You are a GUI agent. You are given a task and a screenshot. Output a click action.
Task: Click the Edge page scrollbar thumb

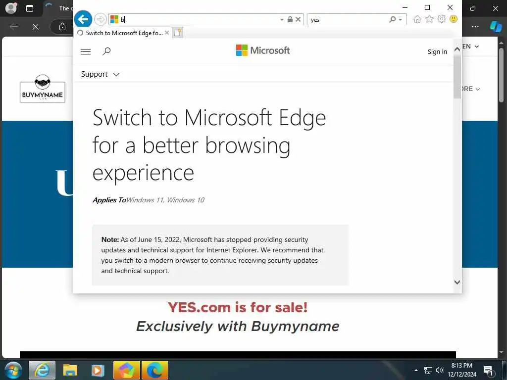pyautogui.click(x=501, y=75)
